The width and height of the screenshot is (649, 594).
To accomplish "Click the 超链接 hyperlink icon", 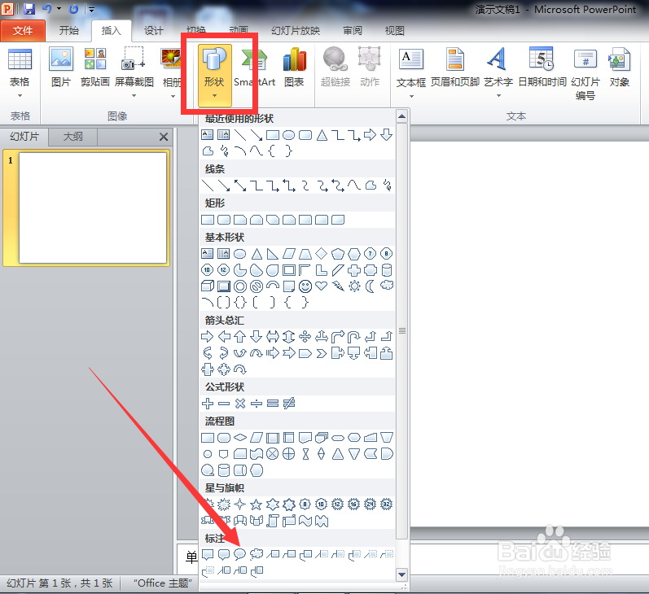I will click(335, 68).
